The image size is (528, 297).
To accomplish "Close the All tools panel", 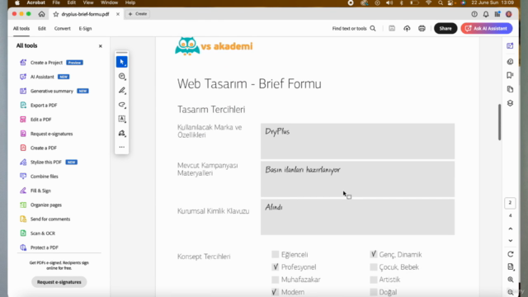I will pos(101,46).
